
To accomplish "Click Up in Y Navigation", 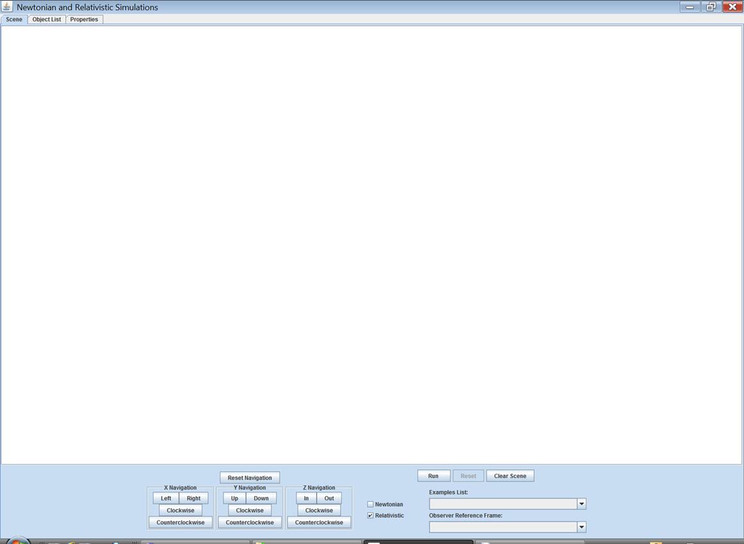I will (234, 499).
